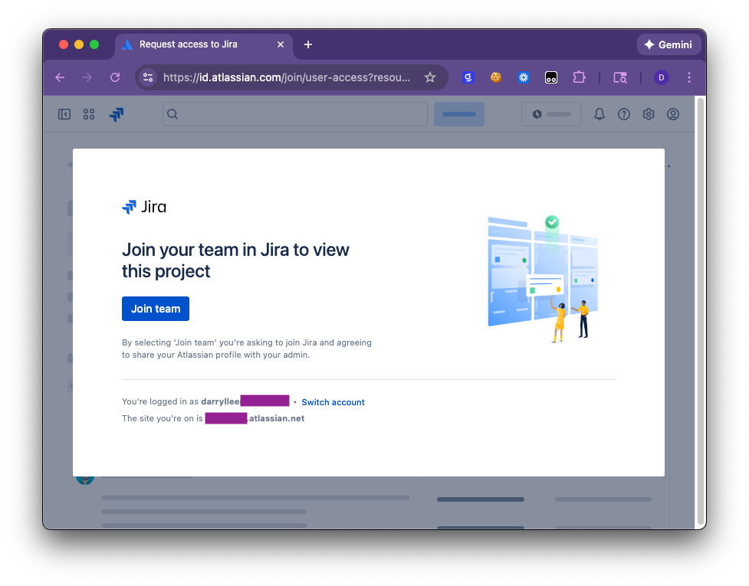The width and height of the screenshot is (749, 586).
Task: Click the green window zoom button
Action: pyautogui.click(x=94, y=44)
